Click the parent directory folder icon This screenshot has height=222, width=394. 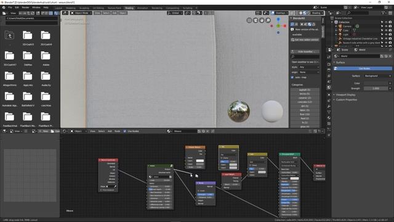[10, 36]
